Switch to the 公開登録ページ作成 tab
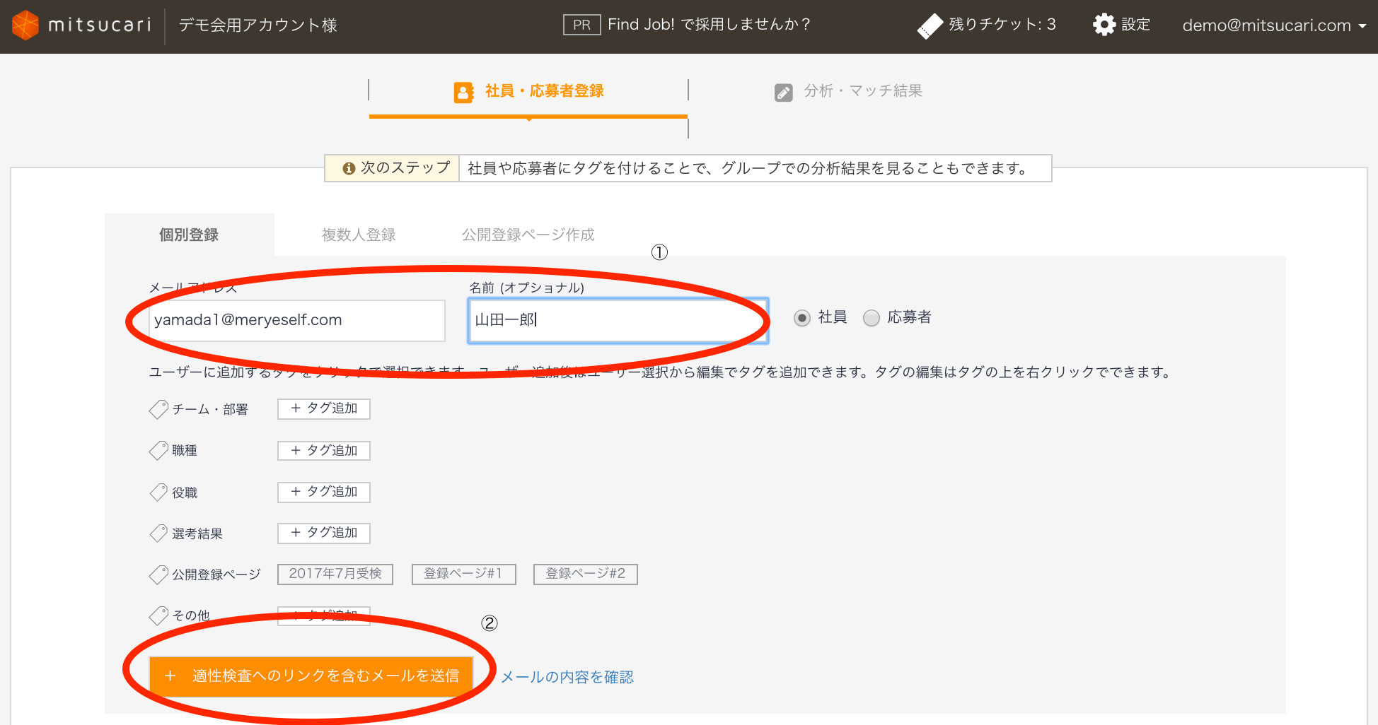Screen dimensions: 1378x725 pyautogui.click(x=528, y=235)
